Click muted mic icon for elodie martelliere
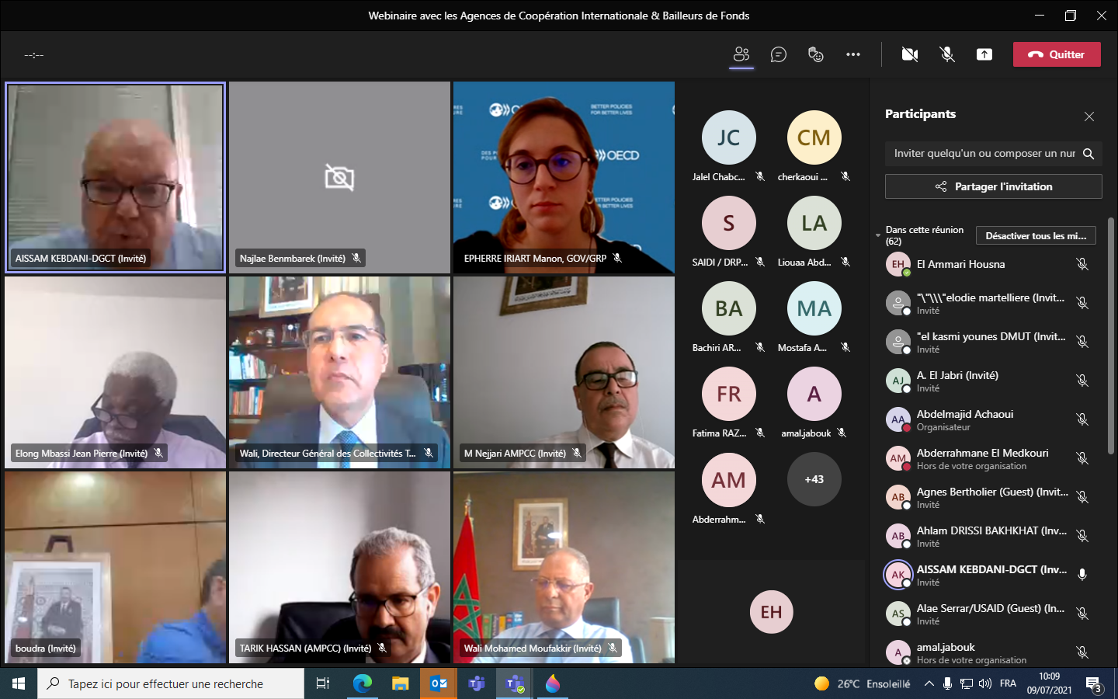This screenshot has width=1118, height=699. (1082, 303)
